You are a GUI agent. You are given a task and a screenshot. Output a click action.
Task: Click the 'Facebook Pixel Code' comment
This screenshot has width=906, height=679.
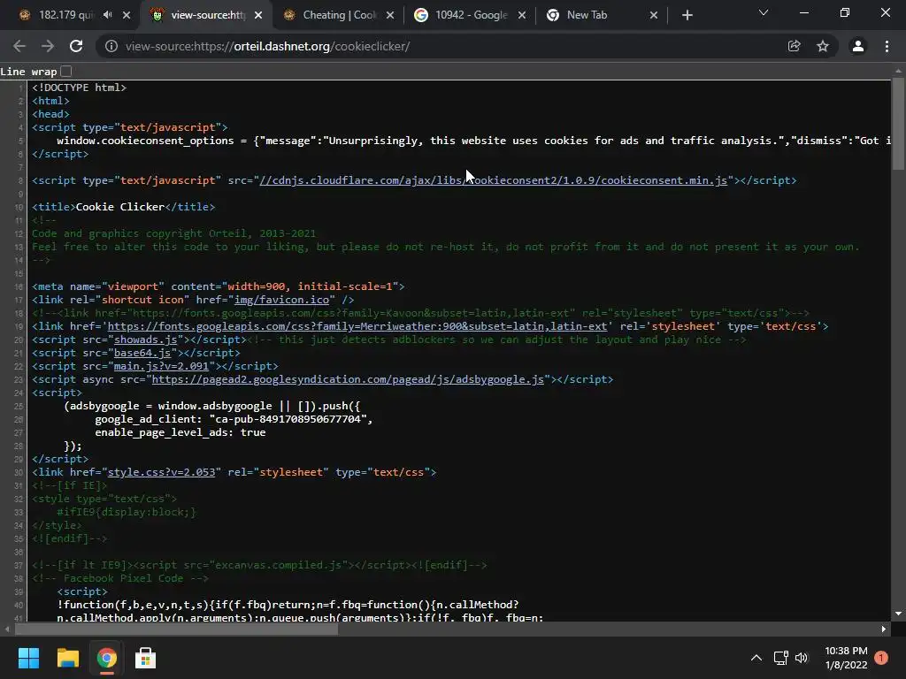pos(120,578)
